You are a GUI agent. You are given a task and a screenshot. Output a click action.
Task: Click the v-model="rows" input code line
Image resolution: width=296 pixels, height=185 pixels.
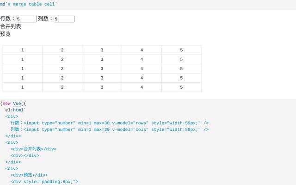pos(110,123)
